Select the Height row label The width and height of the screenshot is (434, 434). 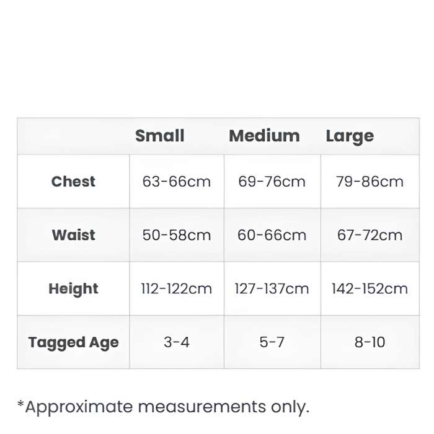[73, 289]
